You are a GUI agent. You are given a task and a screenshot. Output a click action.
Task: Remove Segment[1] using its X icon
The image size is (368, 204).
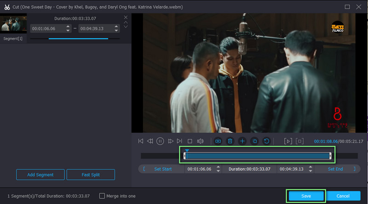click(126, 17)
